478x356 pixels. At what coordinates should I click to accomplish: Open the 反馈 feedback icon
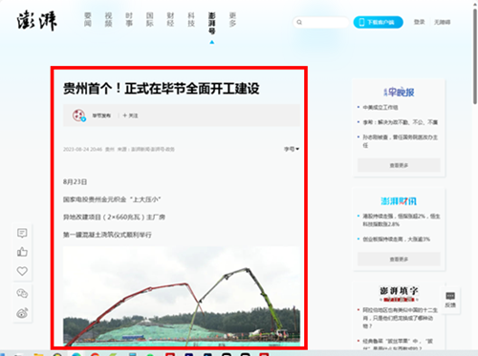click(450, 300)
